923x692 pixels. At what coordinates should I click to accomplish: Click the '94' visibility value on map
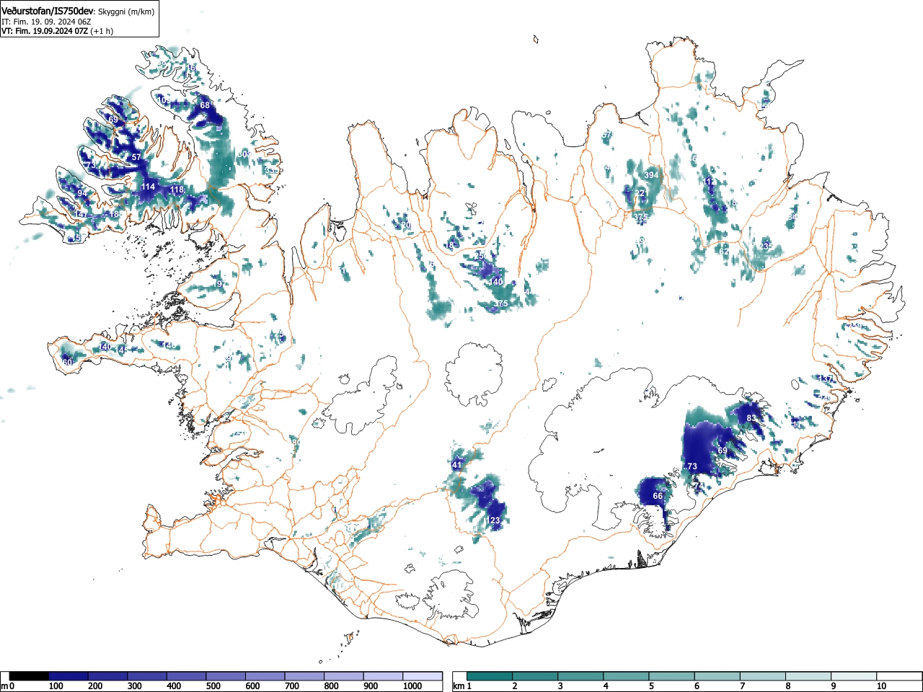click(82, 193)
